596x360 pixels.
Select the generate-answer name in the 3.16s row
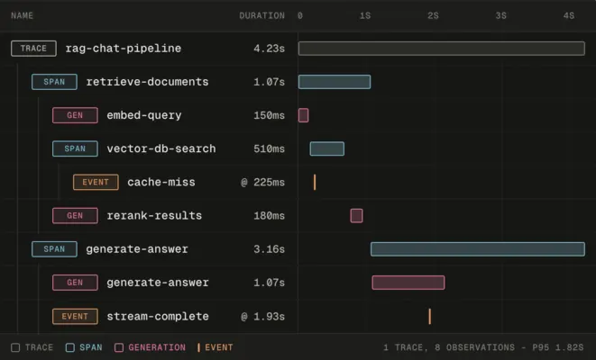click(x=137, y=249)
